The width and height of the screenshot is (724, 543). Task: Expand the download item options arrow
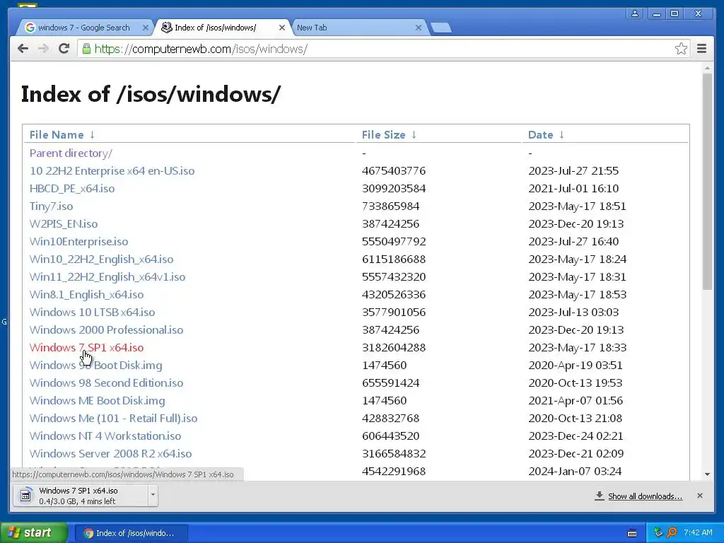pos(153,496)
